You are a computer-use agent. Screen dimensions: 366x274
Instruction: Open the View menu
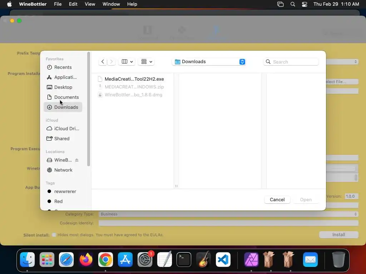pyautogui.click(x=90, y=4)
